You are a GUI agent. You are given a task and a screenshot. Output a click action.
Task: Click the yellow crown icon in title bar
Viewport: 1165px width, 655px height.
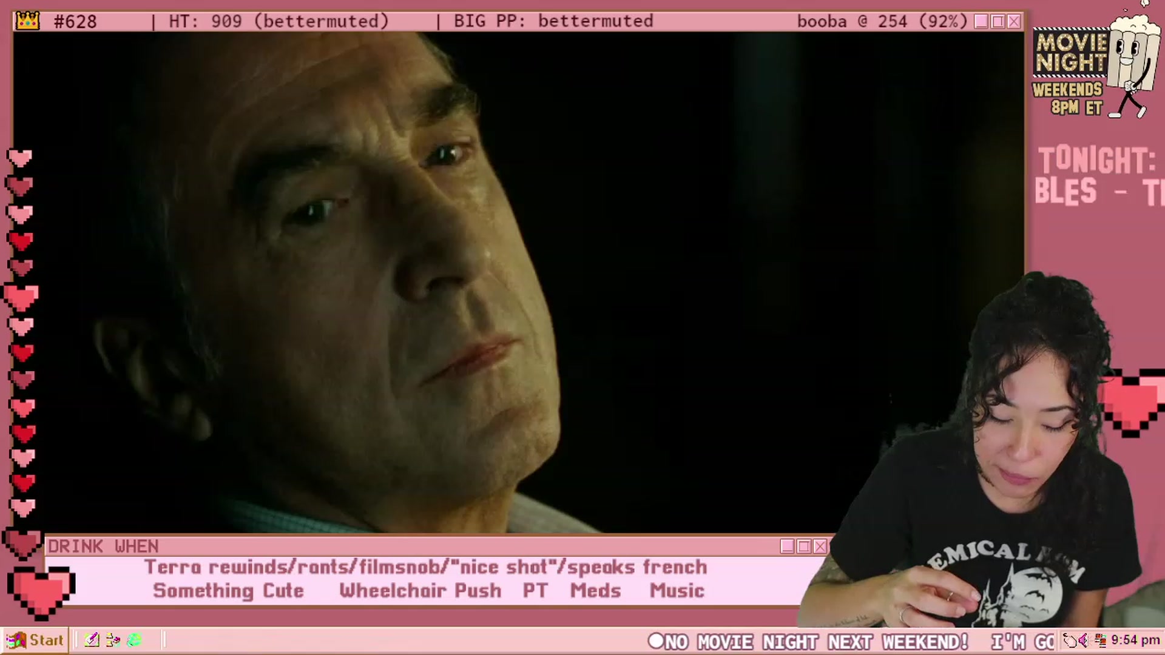tap(28, 21)
